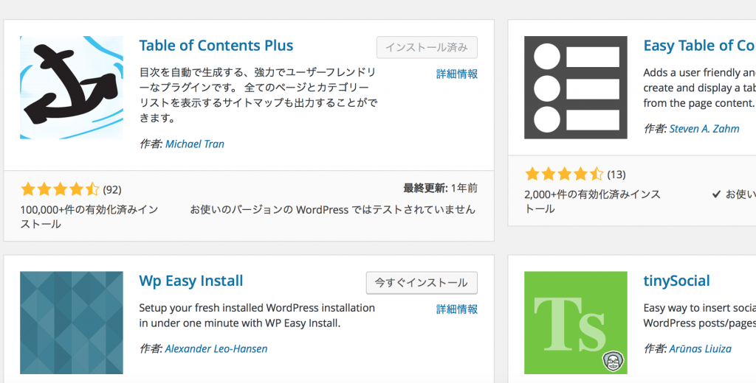The height and width of the screenshot is (383, 756).
Task: Open 詳細情報 for Table of Contents Plus
Action: tap(457, 74)
